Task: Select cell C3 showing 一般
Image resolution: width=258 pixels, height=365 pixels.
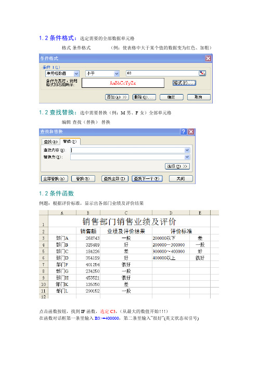Action: point(126,238)
